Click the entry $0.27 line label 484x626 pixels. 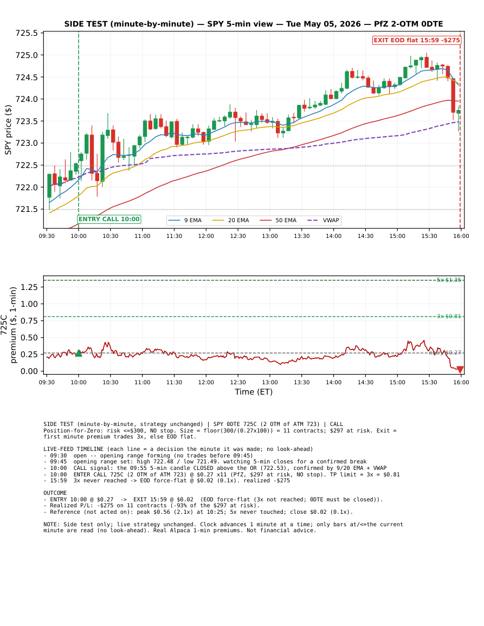click(446, 352)
